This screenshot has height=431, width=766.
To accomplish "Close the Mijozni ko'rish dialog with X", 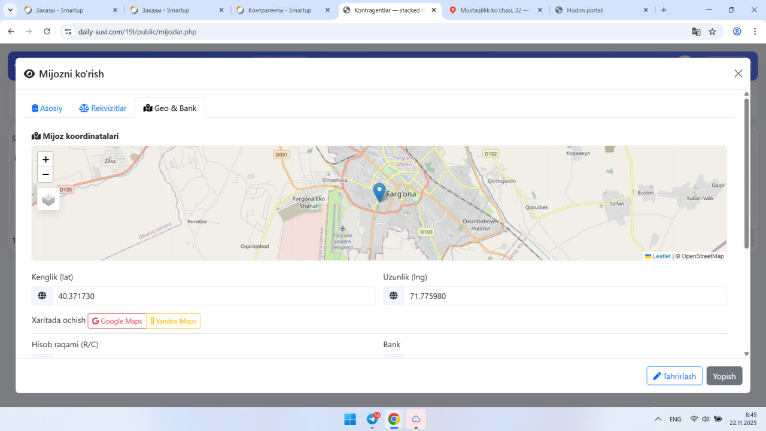I will pos(738,74).
